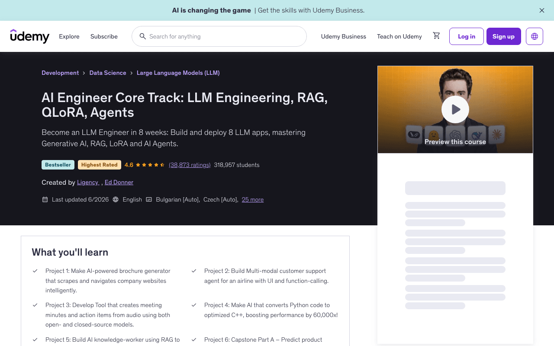Click the Project 6 Capstone Part A text
Viewport: 554px width, 346px height.
263,340
